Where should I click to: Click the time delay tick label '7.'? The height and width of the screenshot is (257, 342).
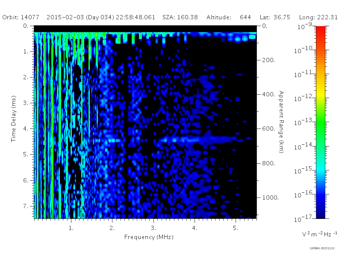pyautogui.click(x=26, y=206)
